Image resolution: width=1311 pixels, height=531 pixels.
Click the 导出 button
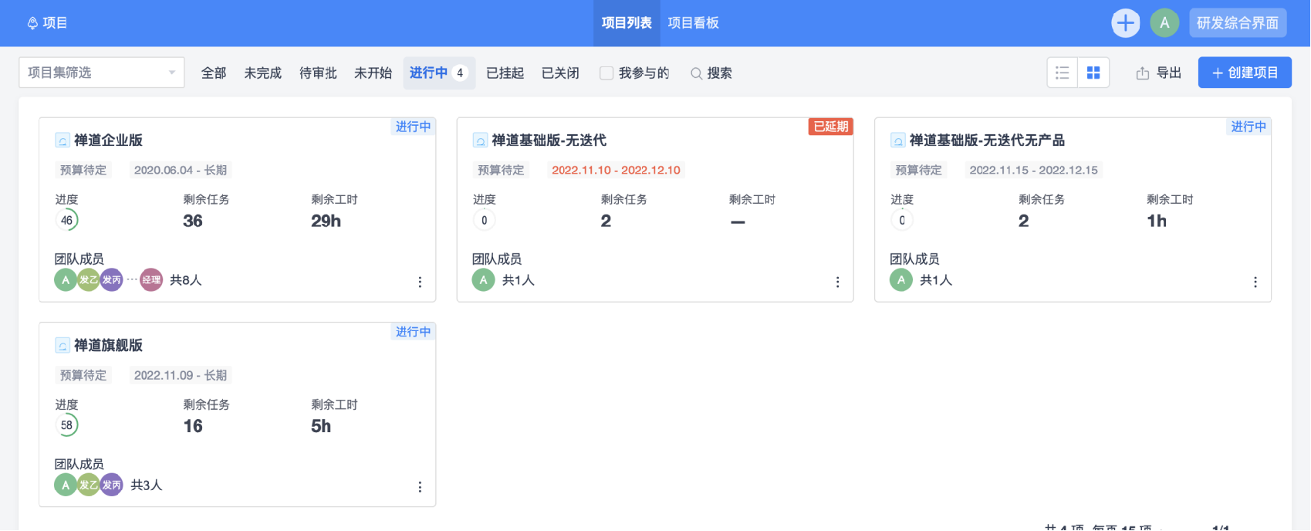1159,73
